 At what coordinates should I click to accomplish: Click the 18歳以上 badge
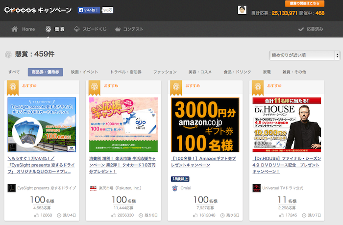[180, 179]
